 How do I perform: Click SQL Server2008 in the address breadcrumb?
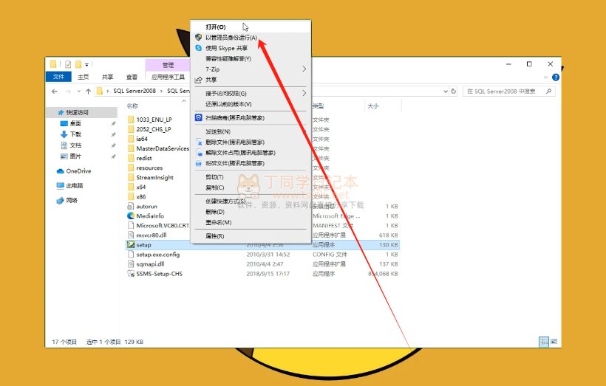coord(135,91)
